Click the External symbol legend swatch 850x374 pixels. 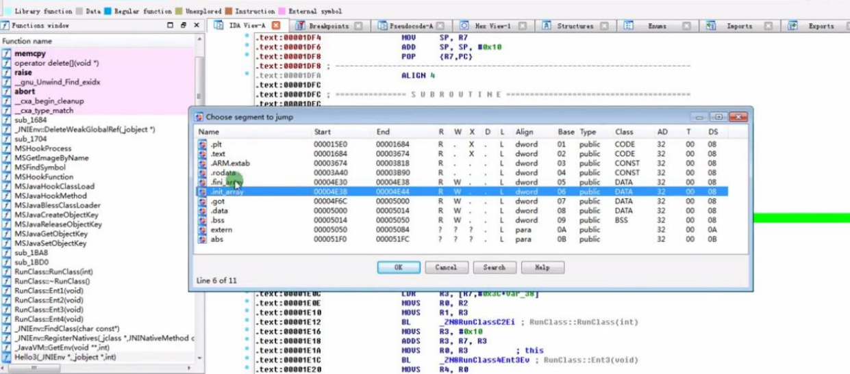tap(282, 11)
